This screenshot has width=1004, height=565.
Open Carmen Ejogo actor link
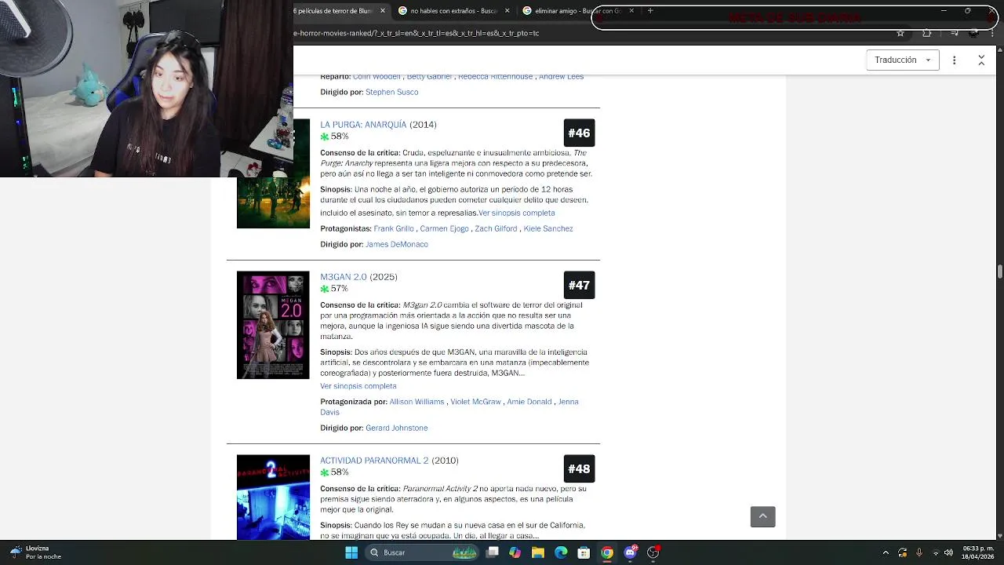(444, 228)
